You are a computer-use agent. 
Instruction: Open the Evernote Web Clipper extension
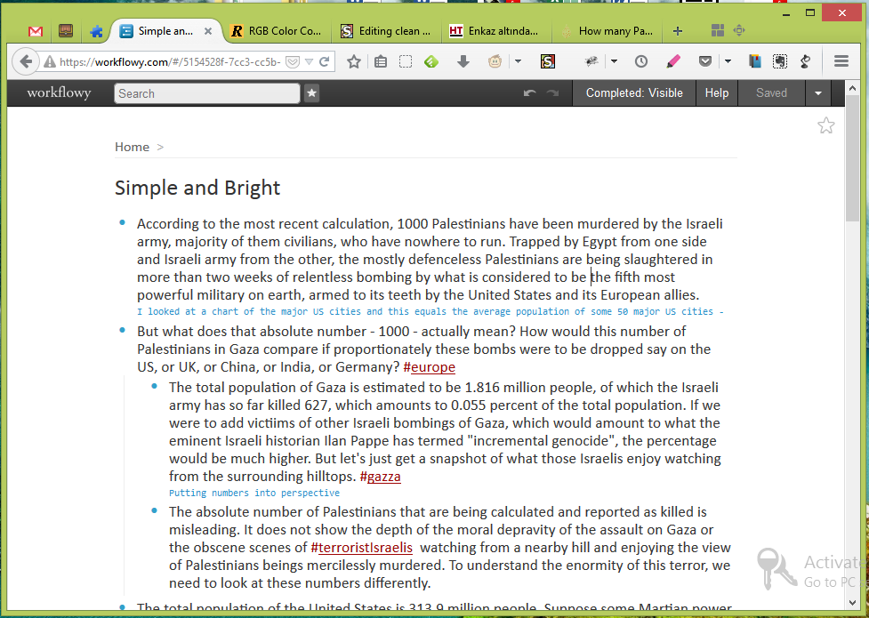780,61
